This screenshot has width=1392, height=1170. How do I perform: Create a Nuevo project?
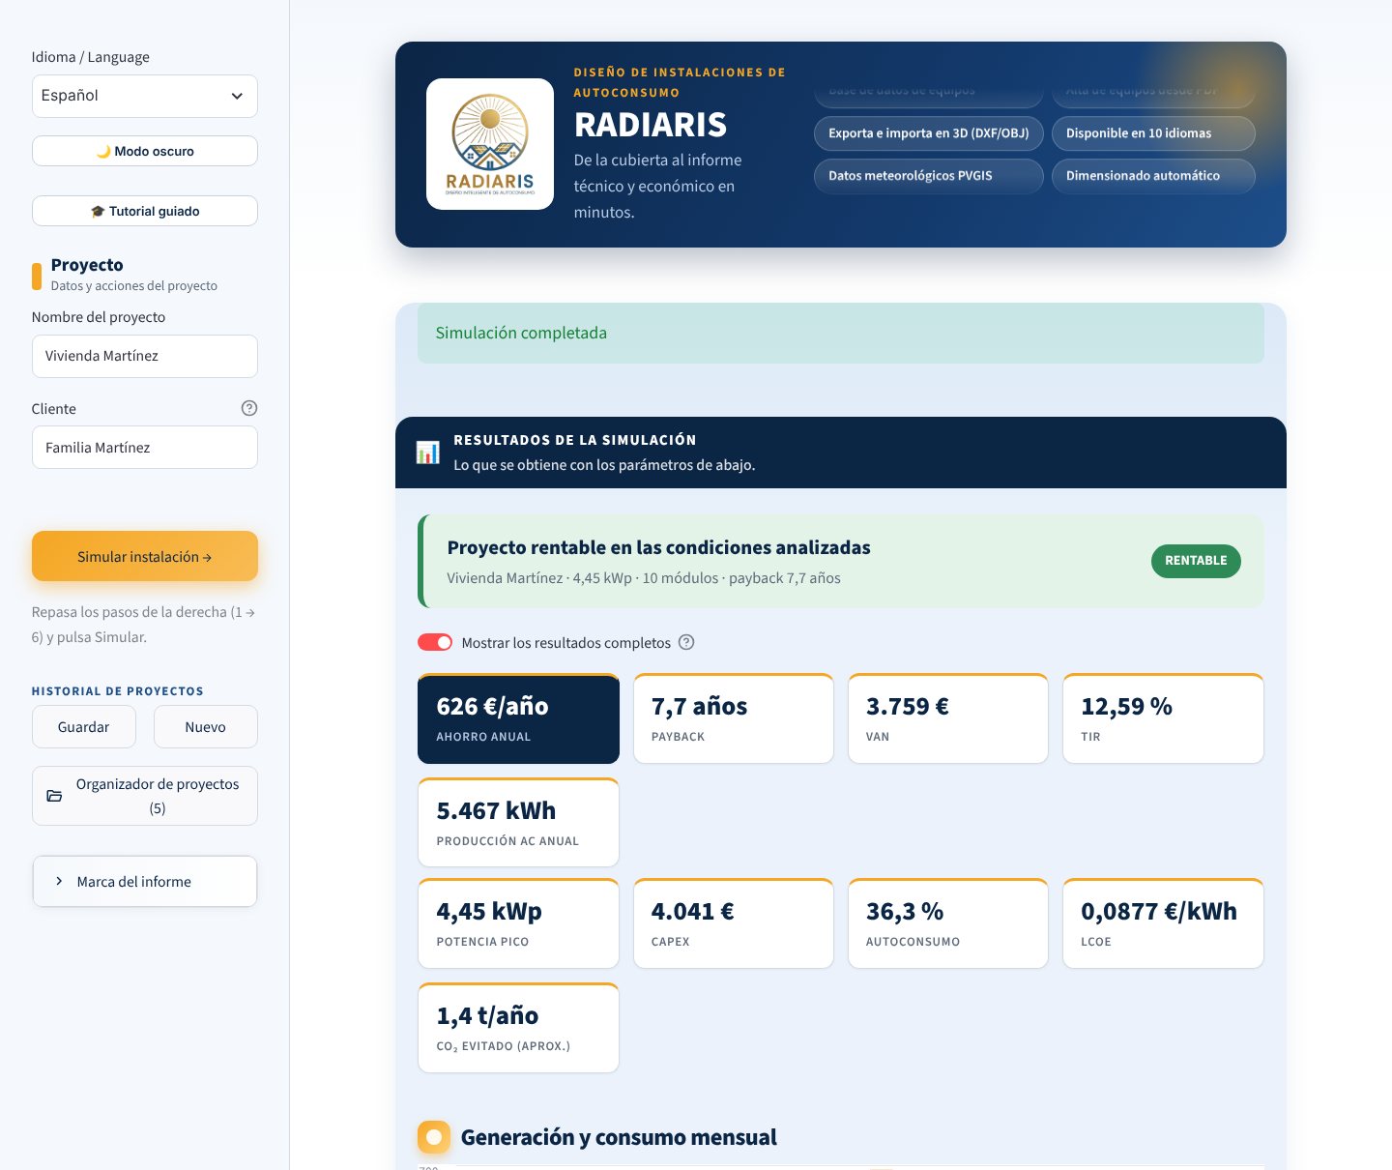coord(206,726)
